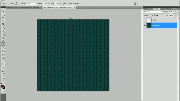
Task: Select the Horizontal Type tool
Action: (3, 61)
